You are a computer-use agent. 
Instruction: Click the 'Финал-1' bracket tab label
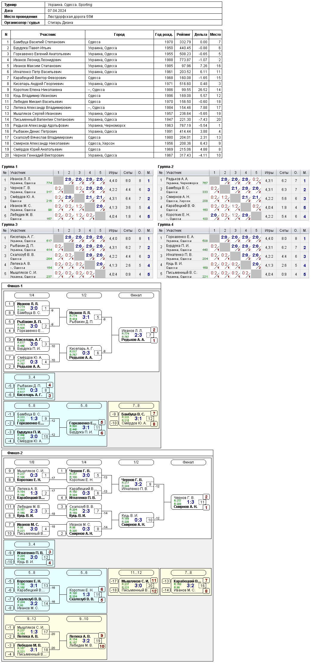coord(15,286)
